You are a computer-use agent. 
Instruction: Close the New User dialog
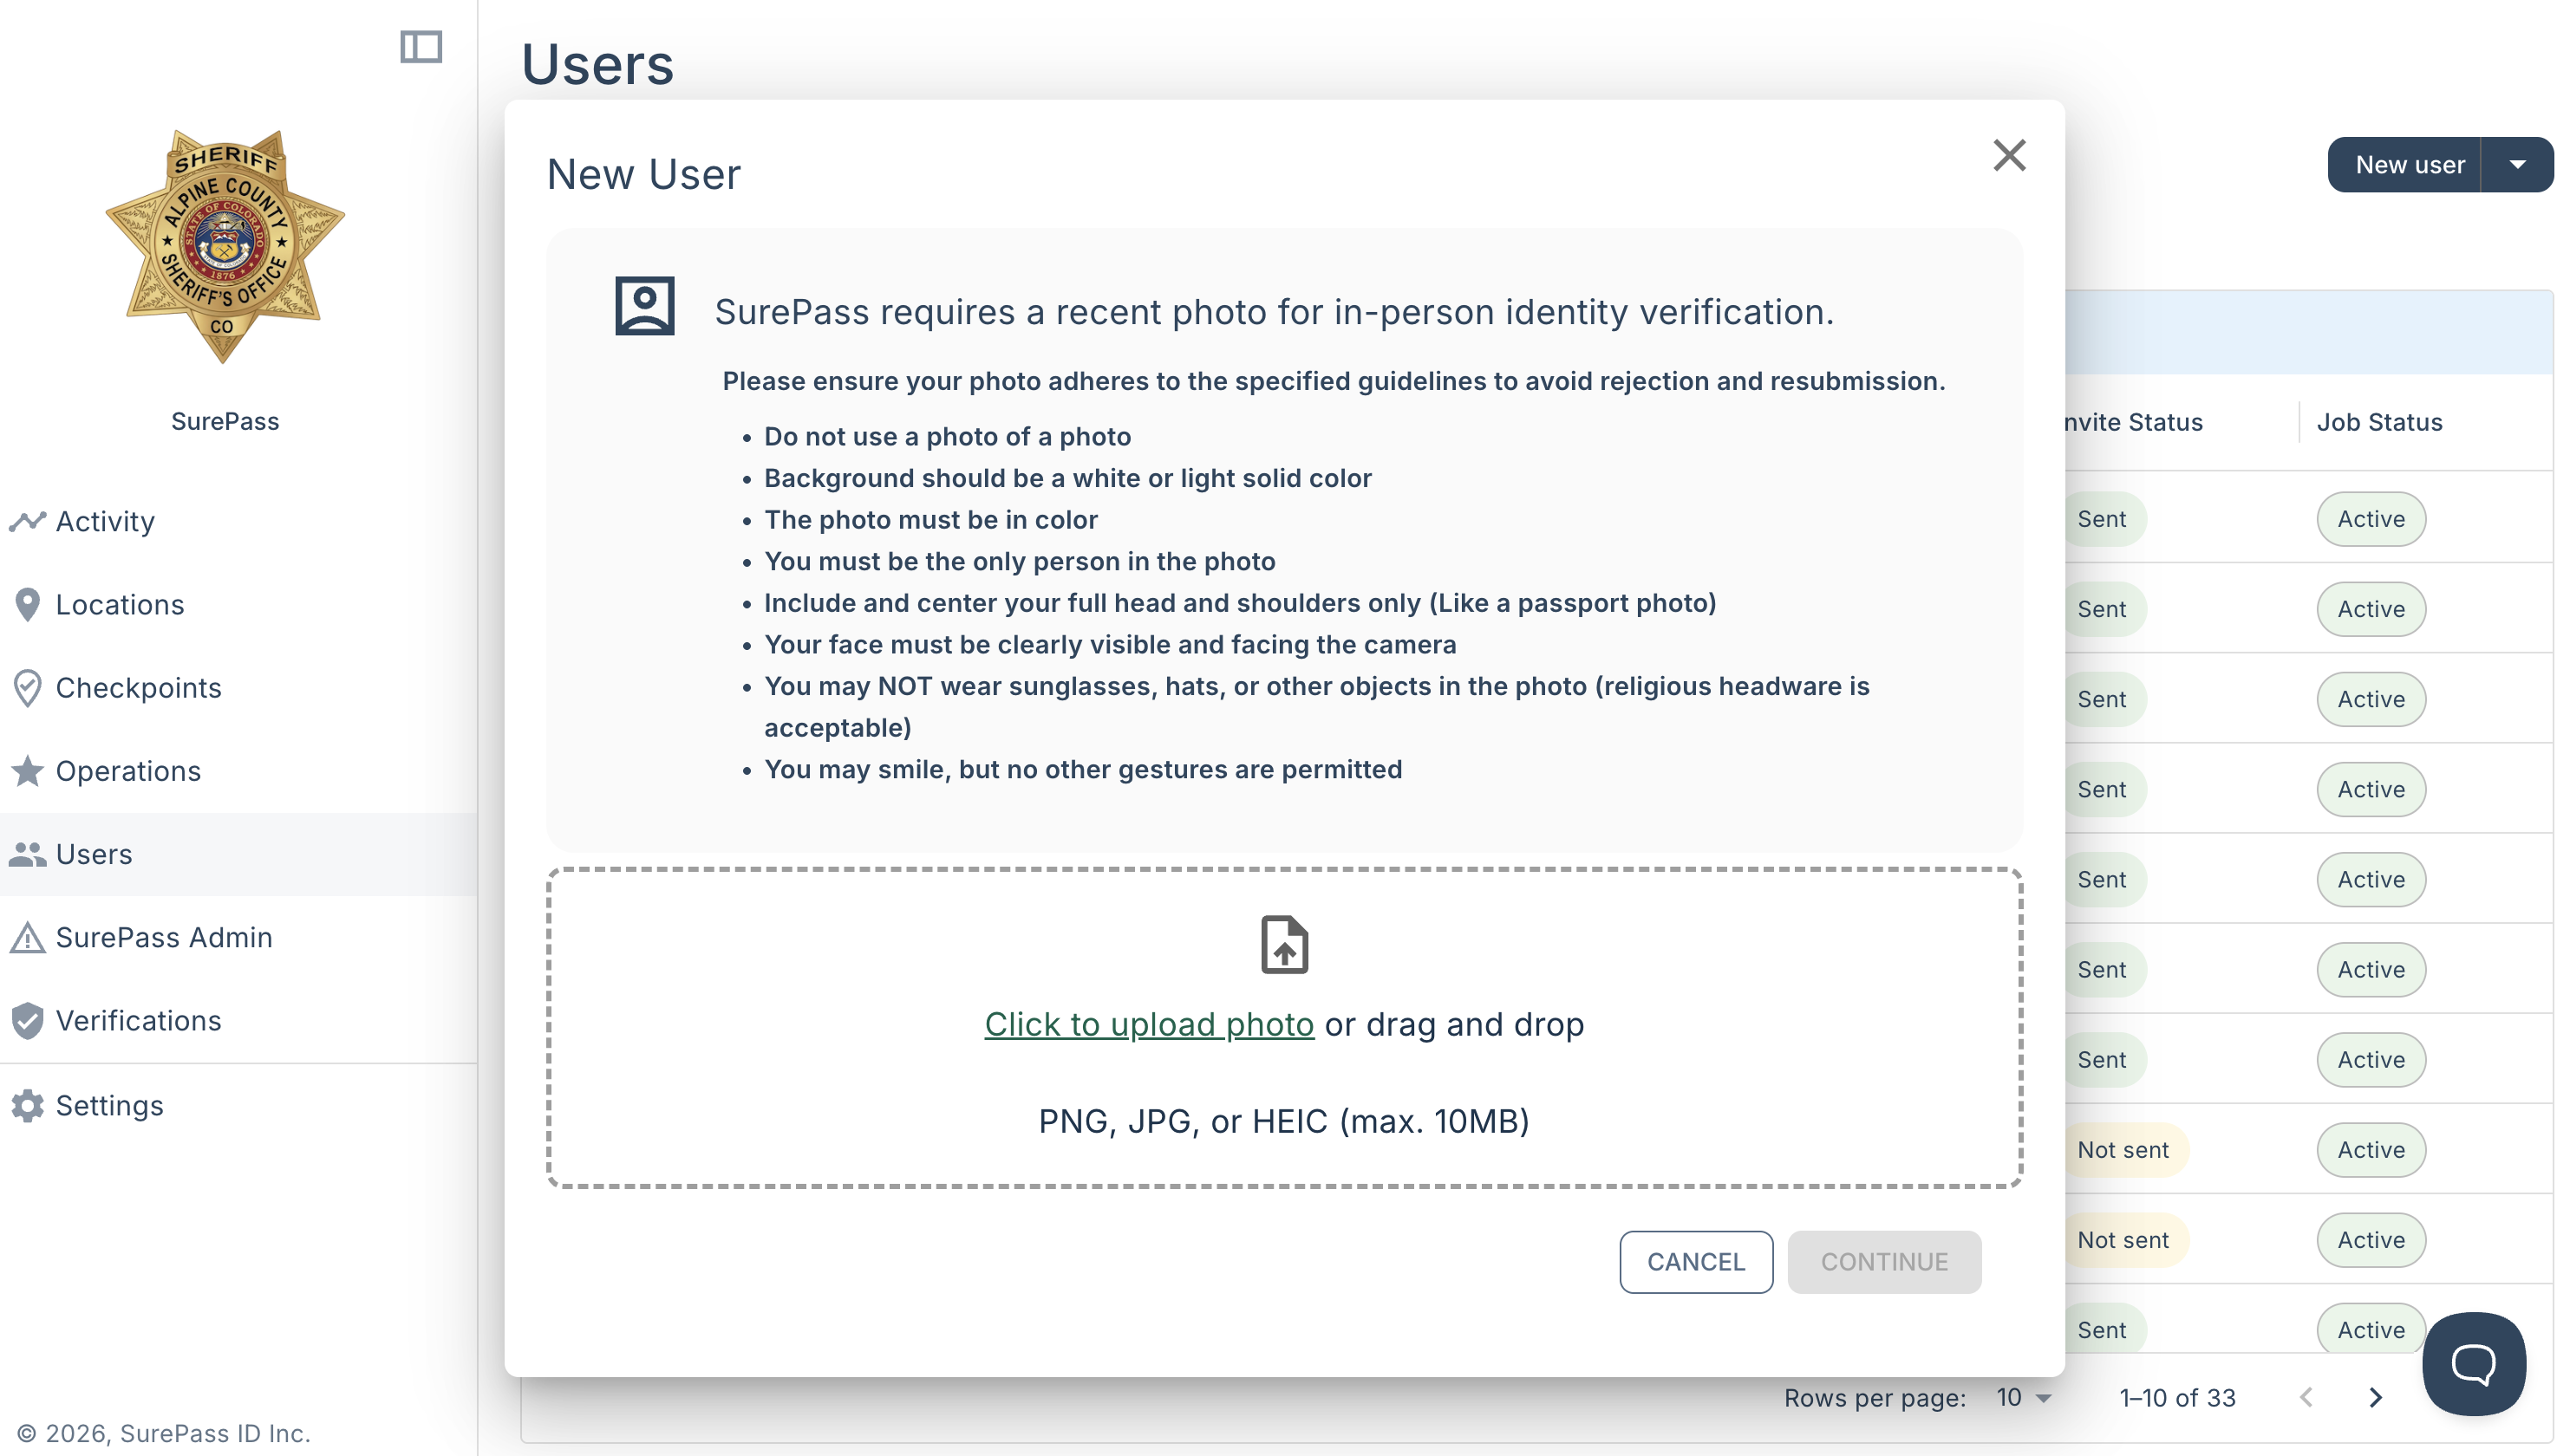tap(2009, 156)
